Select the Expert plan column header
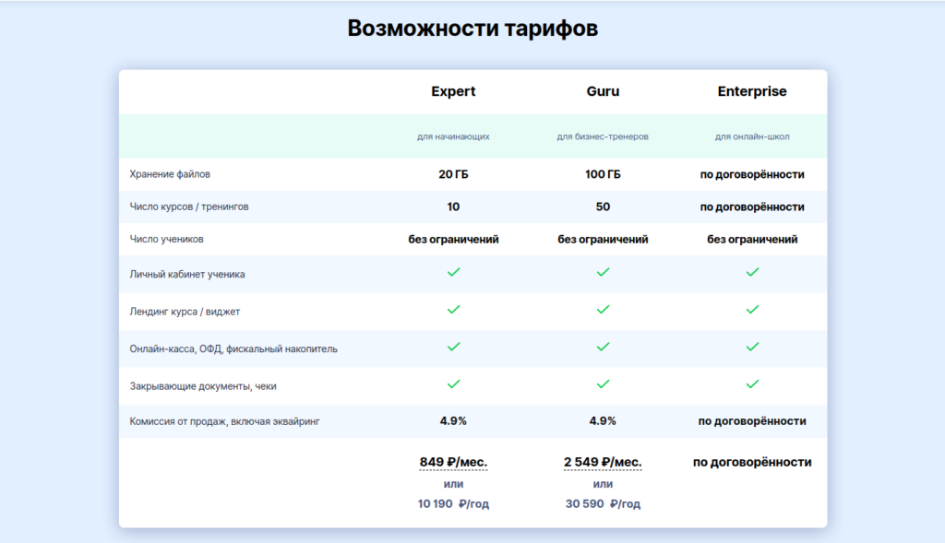Image resolution: width=945 pixels, height=543 pixels. (453, 91)
